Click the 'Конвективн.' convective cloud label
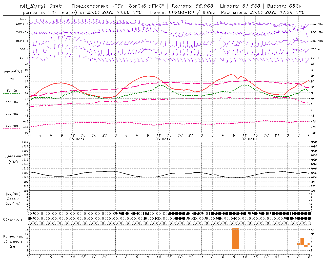The image size is (324, 259). (x=13, y=236)
